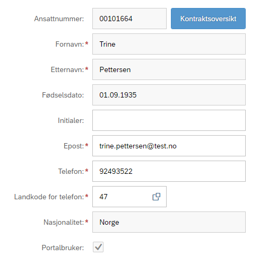
Task: Open value help for Landkode for telefon
Action: click(157, 197)
